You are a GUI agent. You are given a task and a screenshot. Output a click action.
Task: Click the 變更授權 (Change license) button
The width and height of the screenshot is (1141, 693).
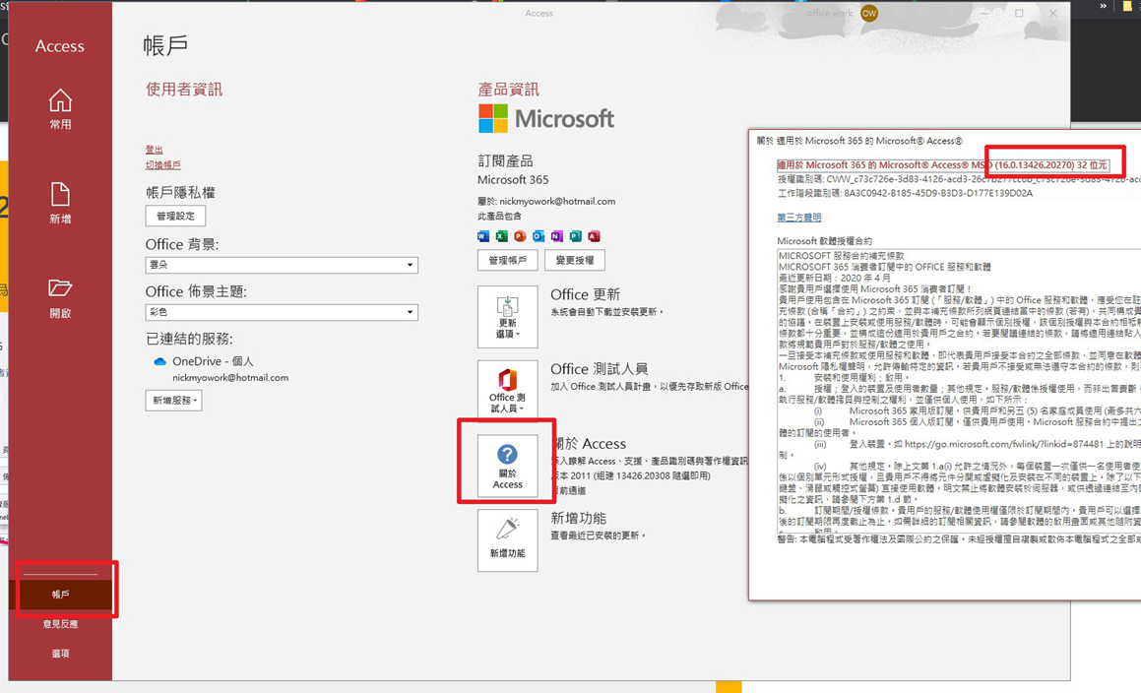575,260
